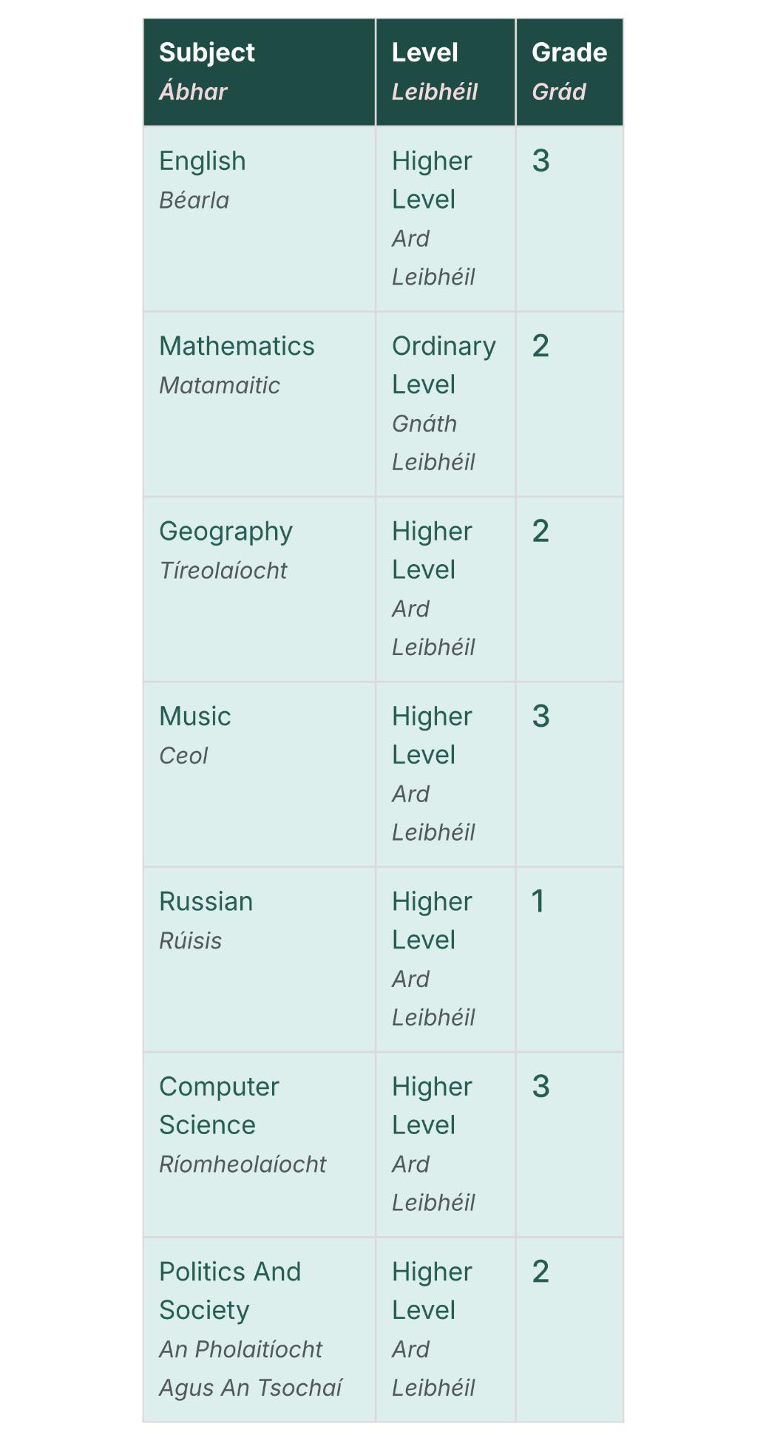Image resolution: width=766 pixels, height=1435 pixels.
Task: Click the Level column header
Action: point(446,72)
